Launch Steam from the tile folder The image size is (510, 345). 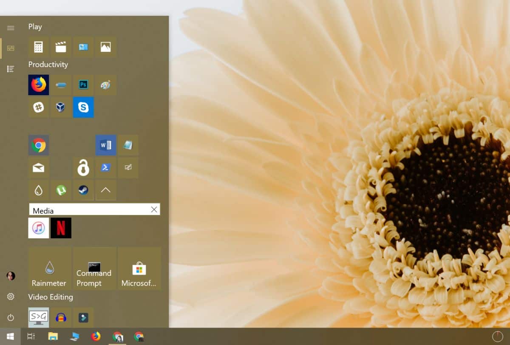[x=83, y=190]
